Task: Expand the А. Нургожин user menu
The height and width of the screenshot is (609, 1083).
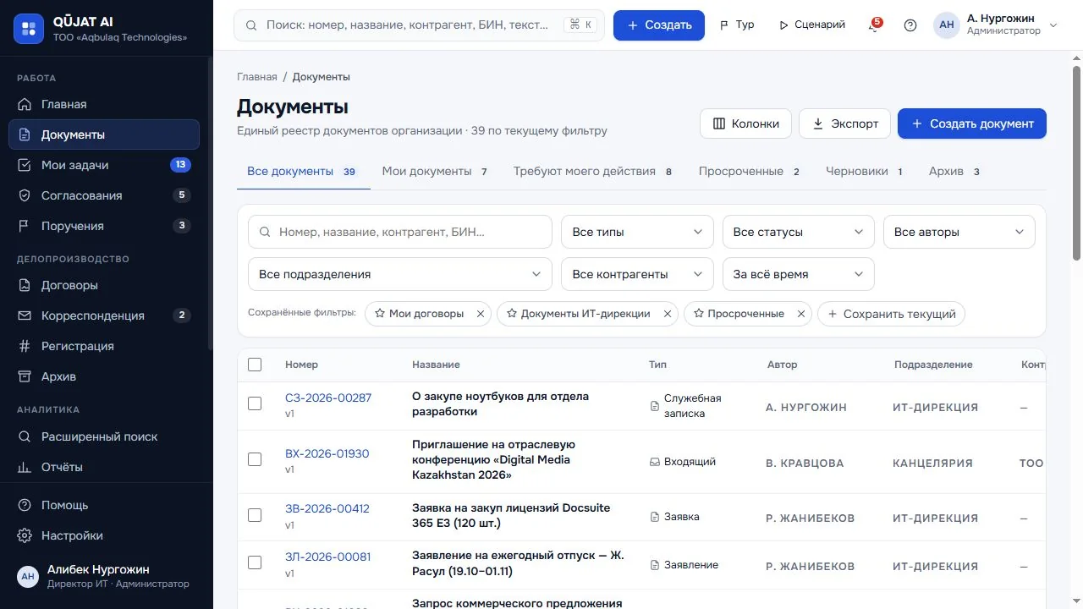Action: pos(996,25)
